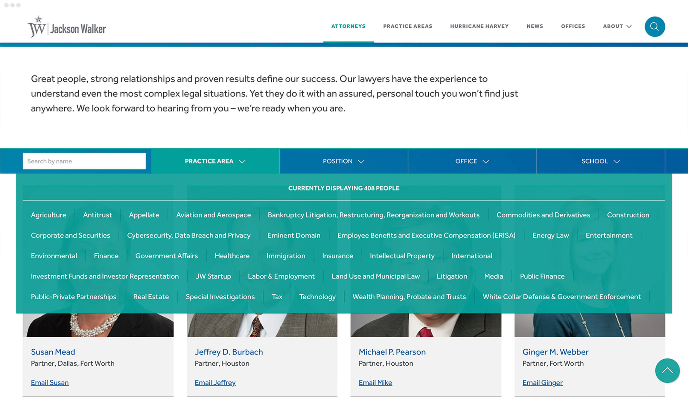Open the Position filter dropdown
Image resolution: width=688 pixels, height=397 pixels.
pyautogui.click(x=343, y=161)
